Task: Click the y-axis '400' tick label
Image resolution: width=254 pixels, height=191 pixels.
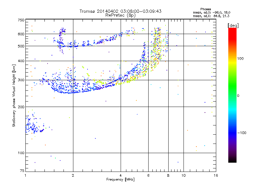Action: pyautogui.click(x=21, y=61)
